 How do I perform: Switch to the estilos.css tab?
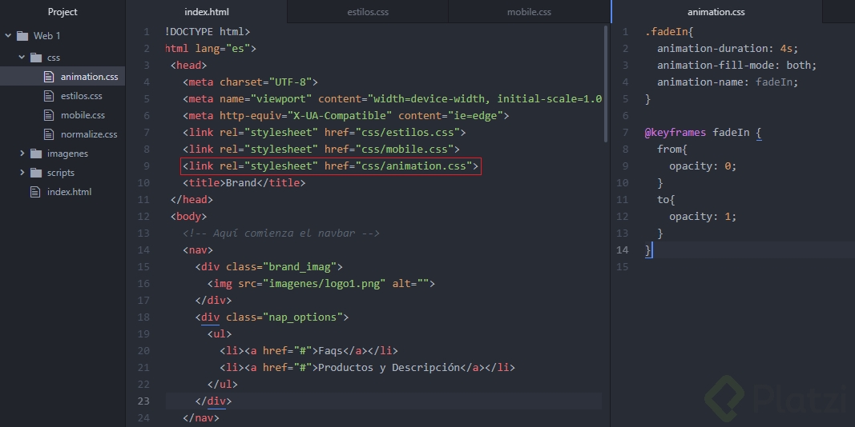[368, 12]
